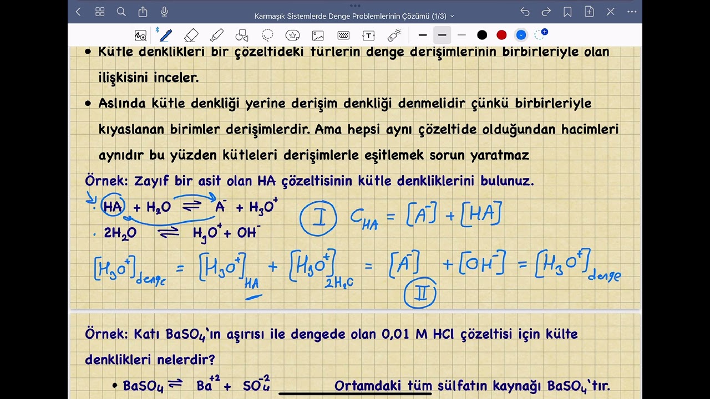Screen dimensions: 710x399
Task: Pick the black pen color
Action: click(482, 35)
